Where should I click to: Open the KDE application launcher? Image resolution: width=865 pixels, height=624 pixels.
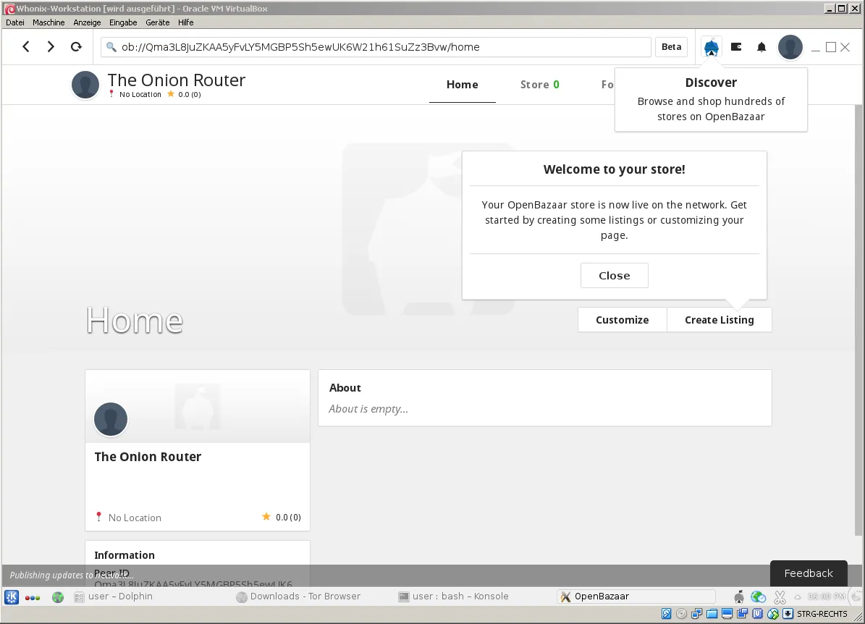[x=12, y=596]
